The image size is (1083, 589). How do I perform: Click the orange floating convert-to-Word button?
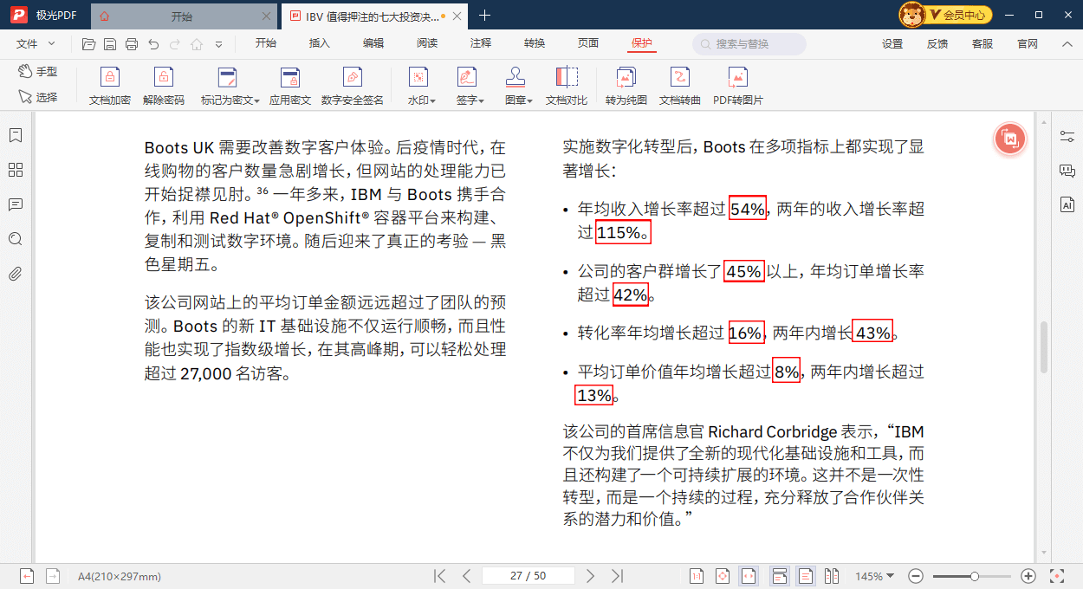click(x=1010, y=139)
